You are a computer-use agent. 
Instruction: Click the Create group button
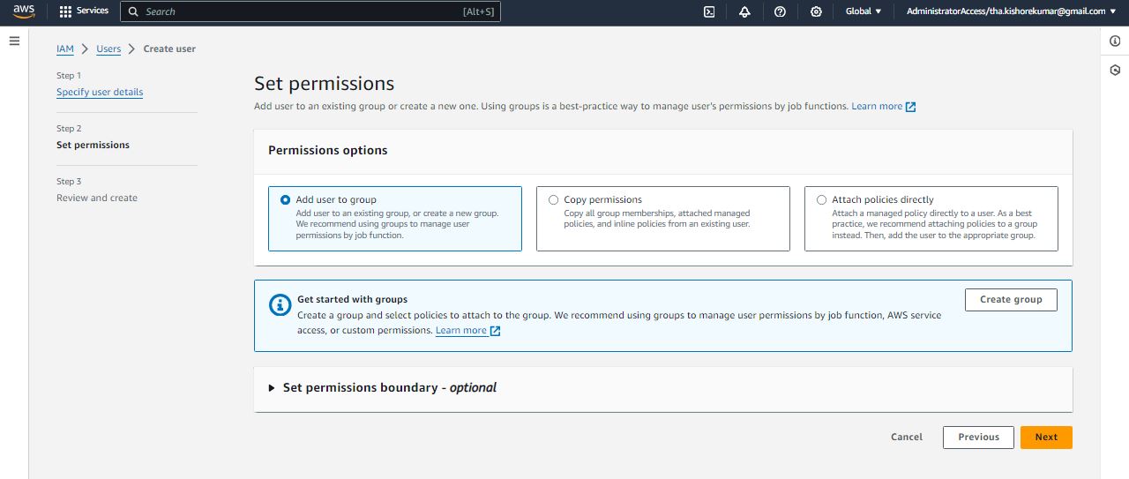(1011, 300)
